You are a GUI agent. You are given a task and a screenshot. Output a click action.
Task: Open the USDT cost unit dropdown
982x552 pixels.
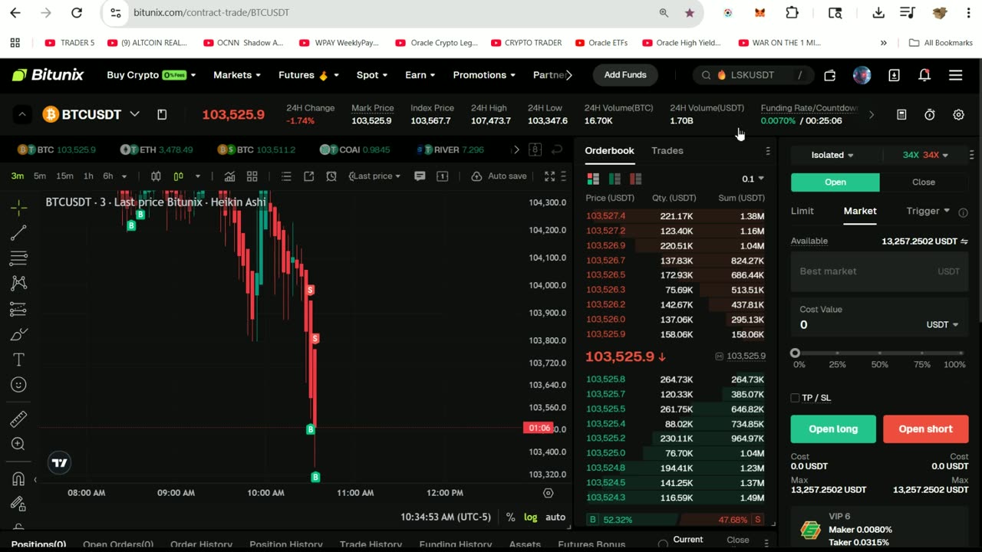click(x=942, y=324)
